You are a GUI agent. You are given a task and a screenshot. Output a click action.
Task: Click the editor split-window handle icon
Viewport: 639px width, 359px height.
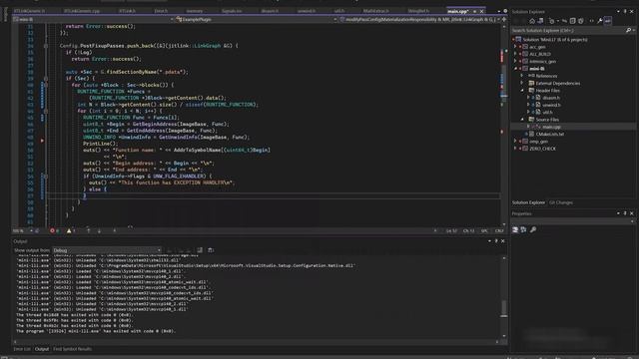coord(503,19)
